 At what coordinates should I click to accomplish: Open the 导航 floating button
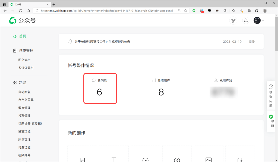pos(271,121)
